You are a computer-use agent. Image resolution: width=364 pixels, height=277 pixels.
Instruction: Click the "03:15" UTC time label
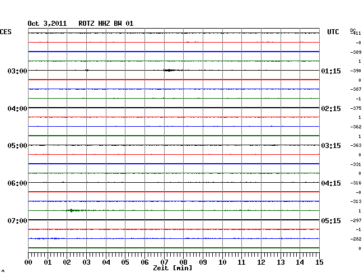331,146
